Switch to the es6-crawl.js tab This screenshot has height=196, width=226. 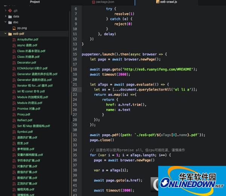coord(166,2)
